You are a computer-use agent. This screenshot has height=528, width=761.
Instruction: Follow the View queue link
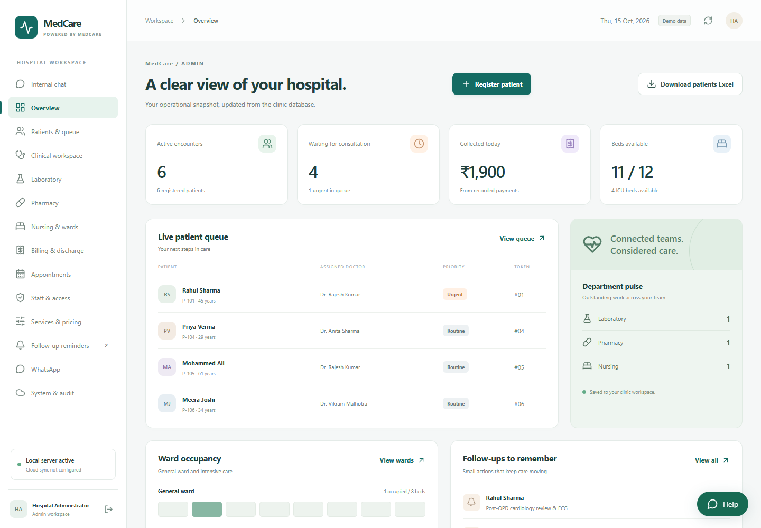point(522,239)
